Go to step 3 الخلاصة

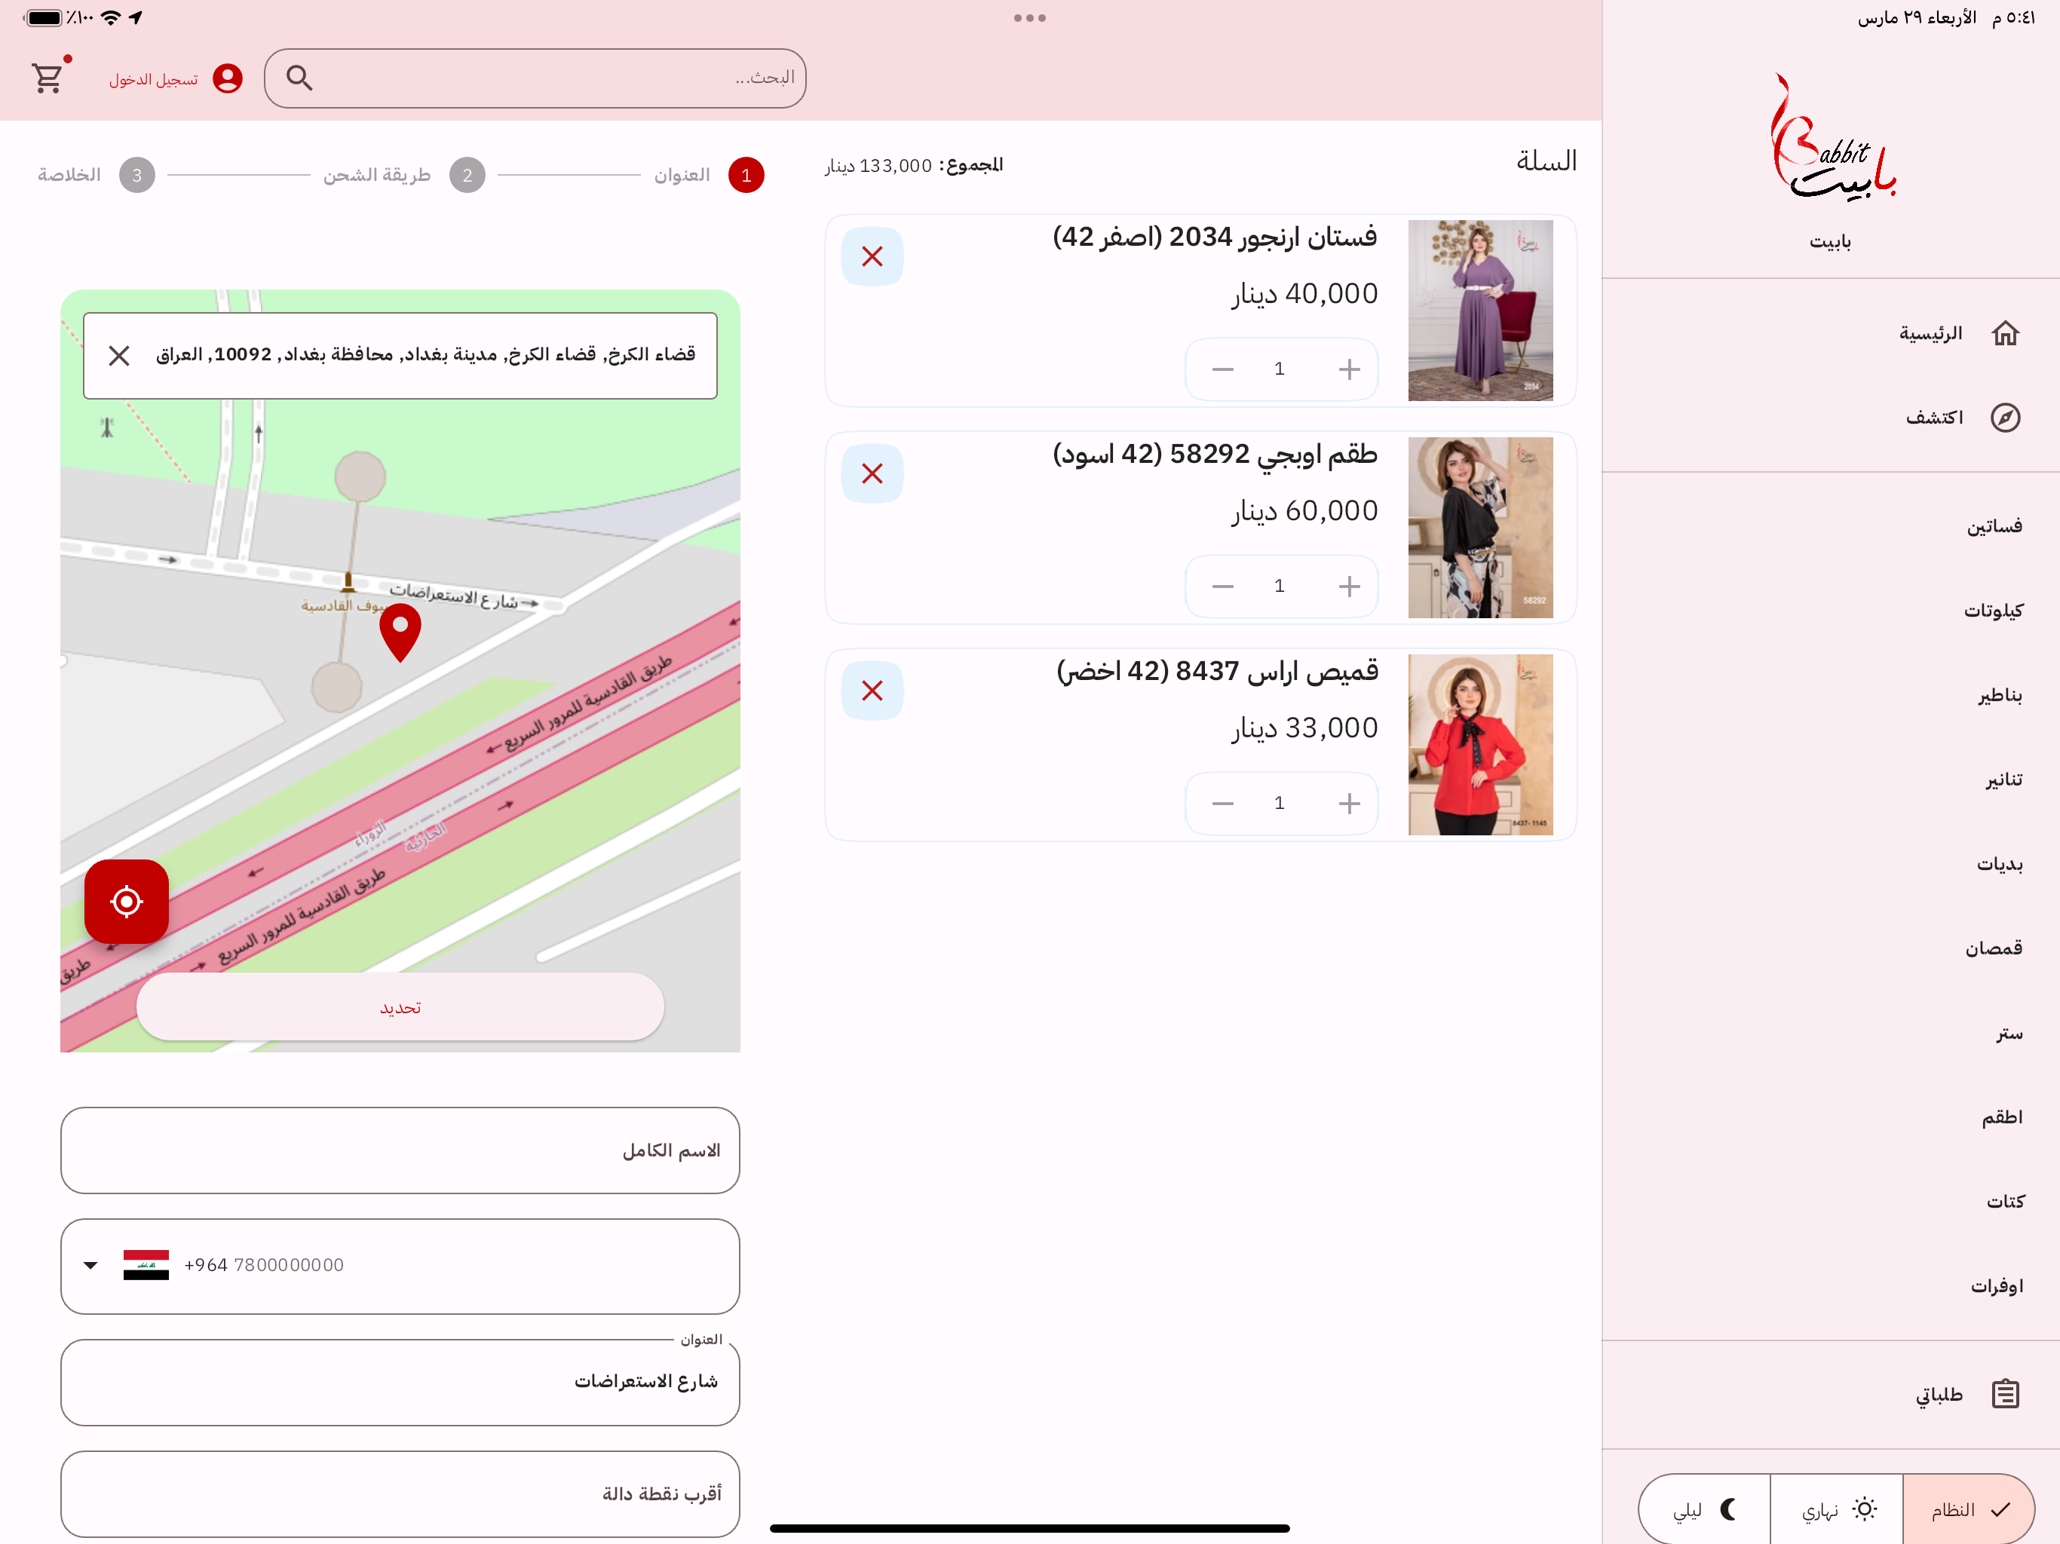96,175
